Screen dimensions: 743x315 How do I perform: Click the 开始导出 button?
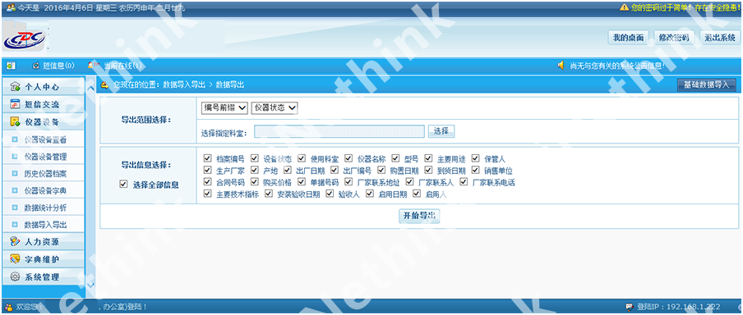pyautogui.click(x=419, y=216)
